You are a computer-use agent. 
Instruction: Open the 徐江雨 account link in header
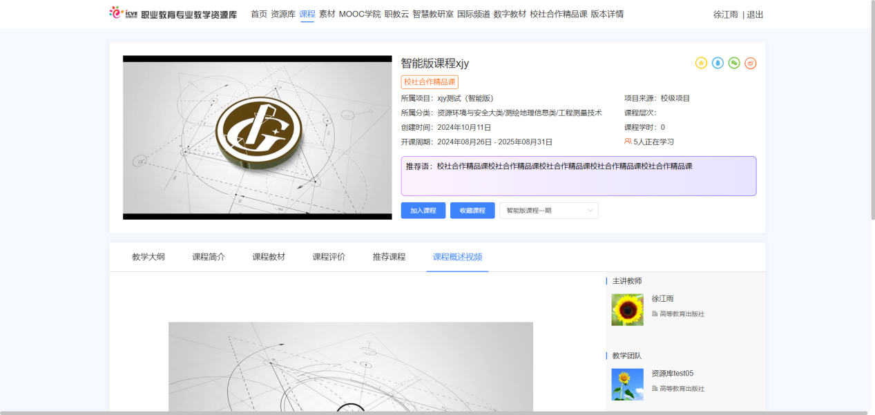(725, 15)
